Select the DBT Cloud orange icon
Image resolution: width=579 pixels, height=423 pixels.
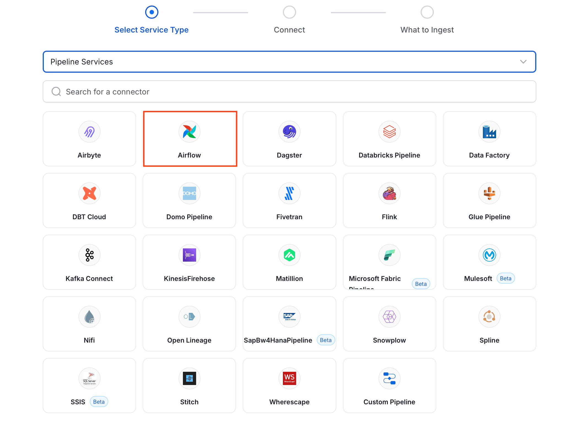coord(90,193)
